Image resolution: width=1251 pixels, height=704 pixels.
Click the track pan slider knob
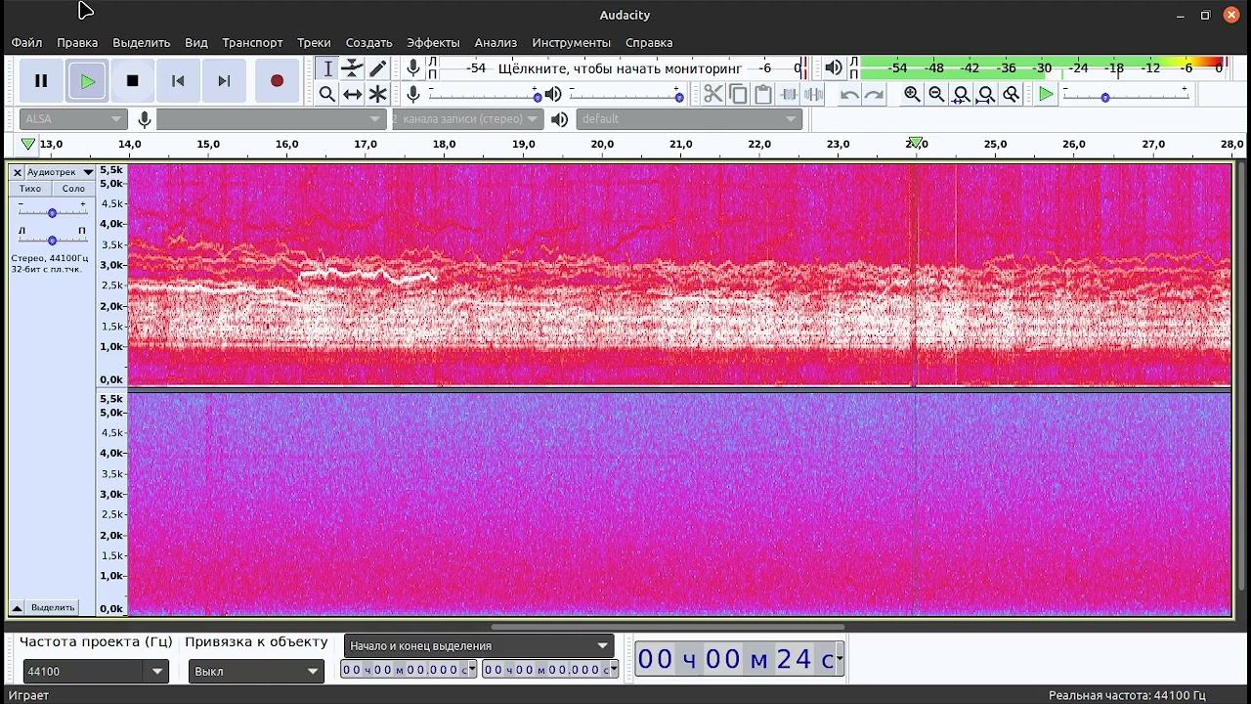click(x=53, y=240)
